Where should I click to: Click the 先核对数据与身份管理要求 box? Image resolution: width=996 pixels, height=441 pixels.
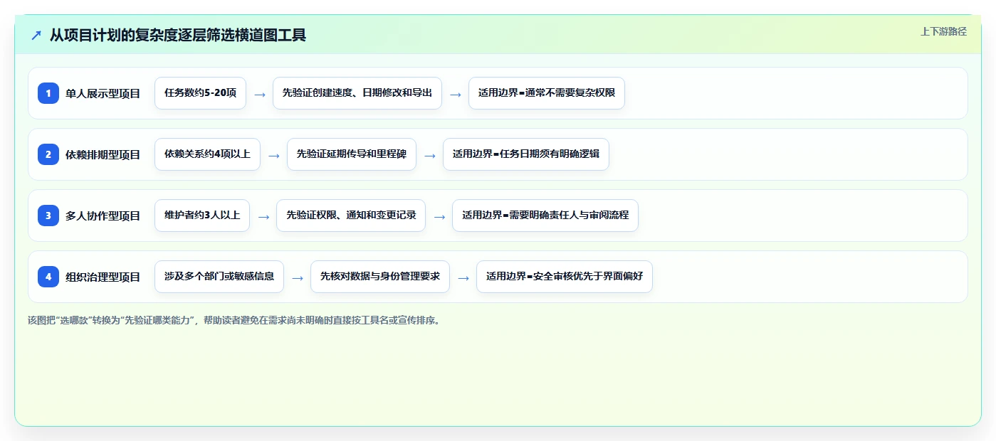pos(380,277)
